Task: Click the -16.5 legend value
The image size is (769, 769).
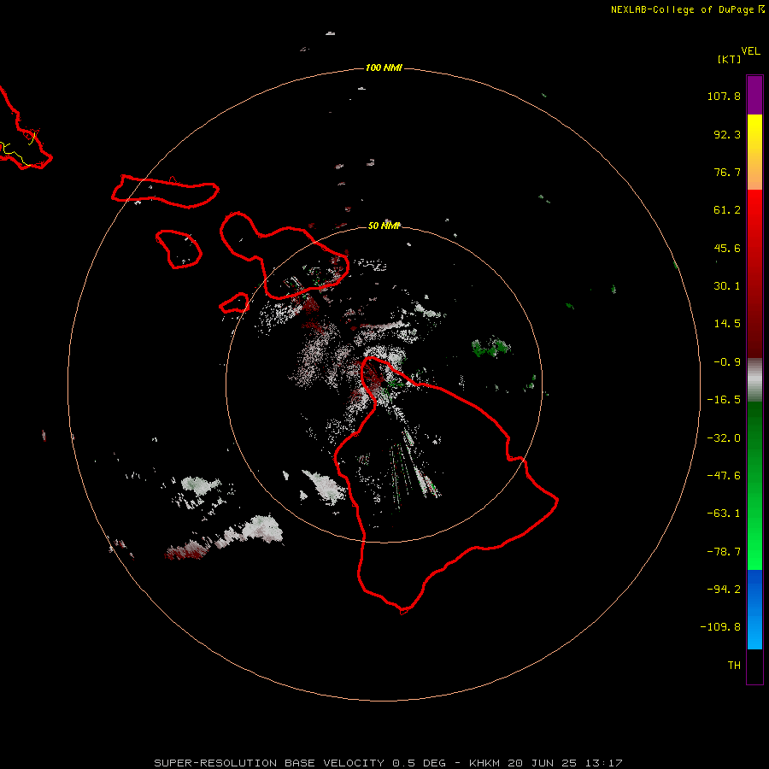Action: (x=724, y=400)
